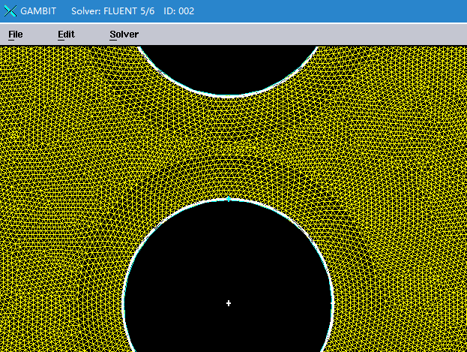Select the white center cross of lower circle
Image resolution: width=467 pixels, height=352 pixels.
(229, 303)
